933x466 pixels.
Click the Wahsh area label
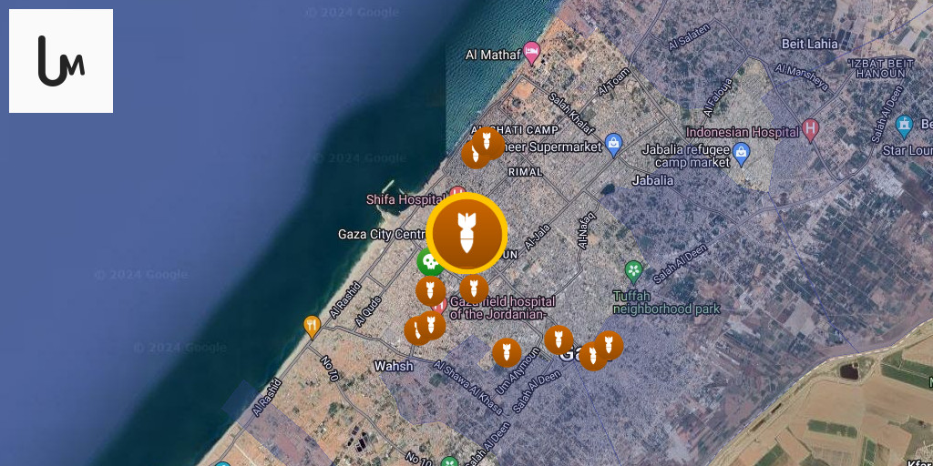[x=394, y=366]
